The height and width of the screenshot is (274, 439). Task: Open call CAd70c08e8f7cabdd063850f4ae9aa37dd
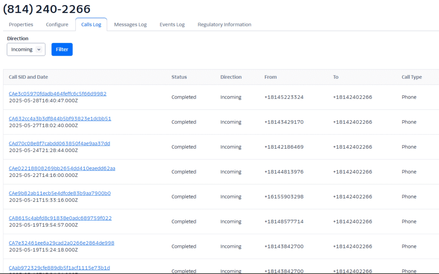pyautogui.click(x=59, y=143)
